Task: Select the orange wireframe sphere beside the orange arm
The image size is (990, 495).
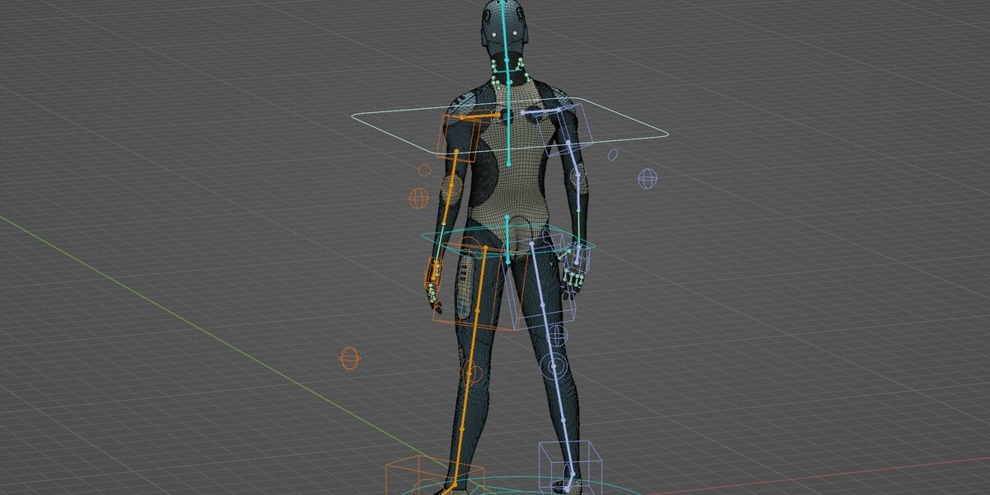Action: pos(418,198)
